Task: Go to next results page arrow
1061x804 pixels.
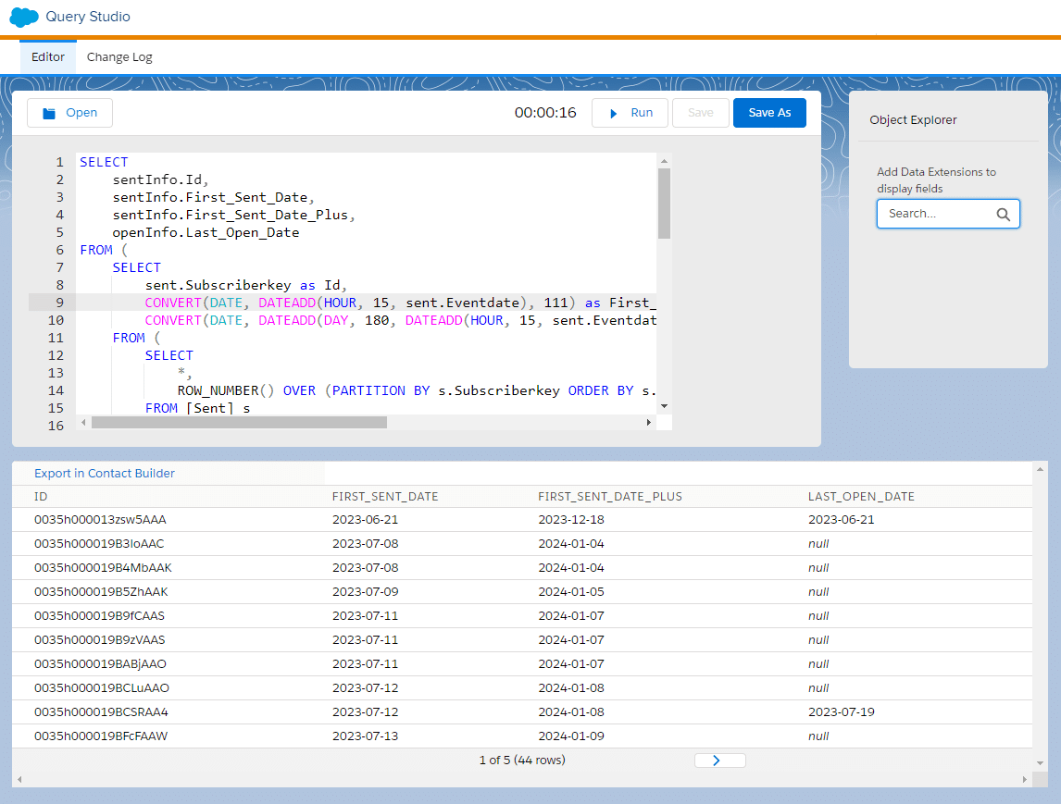Action: (x=720, y=760)
